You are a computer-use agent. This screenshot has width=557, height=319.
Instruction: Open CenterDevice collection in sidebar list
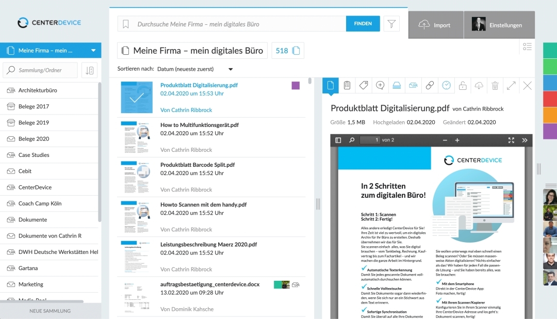pos(49,187)
